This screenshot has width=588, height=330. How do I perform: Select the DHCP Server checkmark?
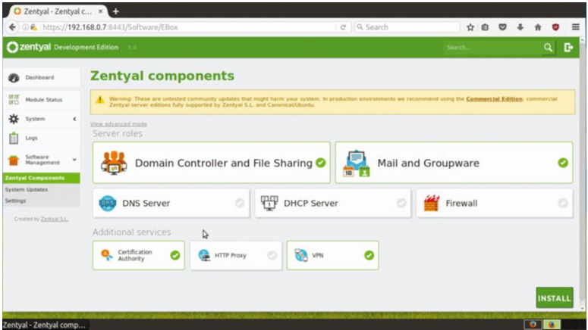(401, 203)
